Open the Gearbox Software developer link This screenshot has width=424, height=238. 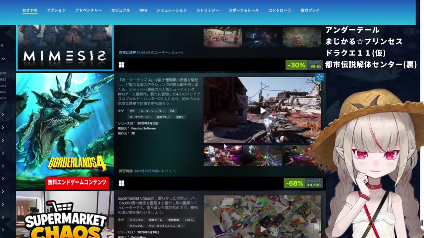tap(143, 128)
